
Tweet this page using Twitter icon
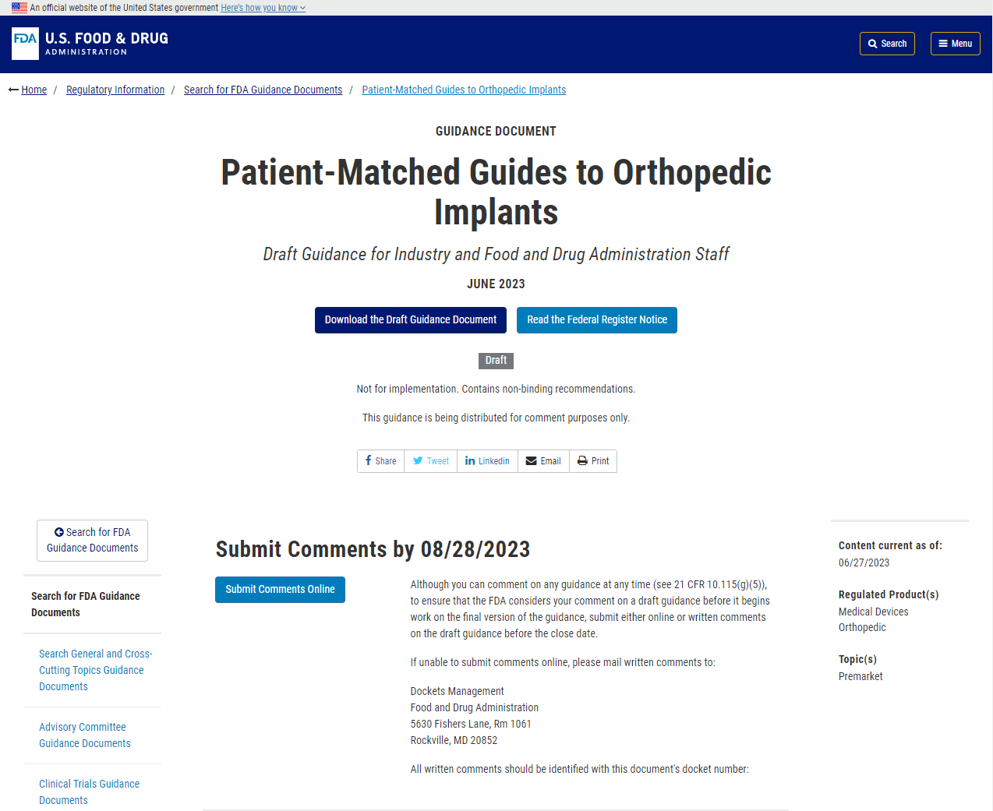430,461
